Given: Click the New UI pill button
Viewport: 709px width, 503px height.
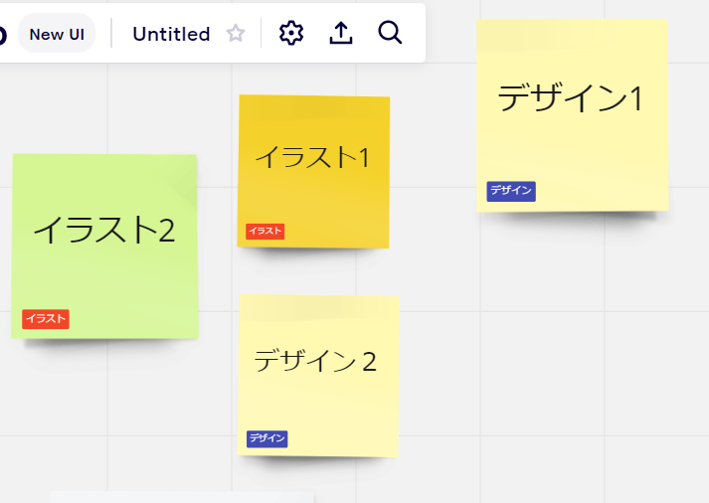Looking at the screenshot, I should (56, 34).
